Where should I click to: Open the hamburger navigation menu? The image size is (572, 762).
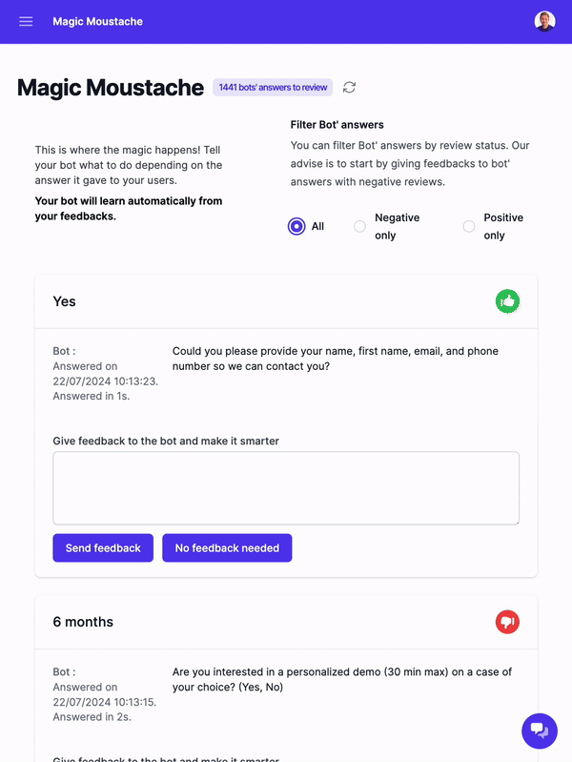(x=26, y=21)
